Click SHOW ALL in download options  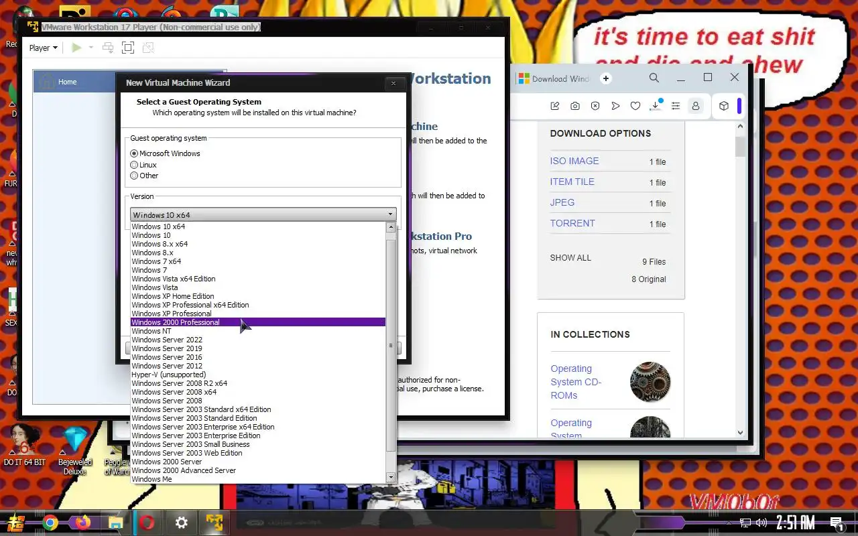[x=571, y=258]
